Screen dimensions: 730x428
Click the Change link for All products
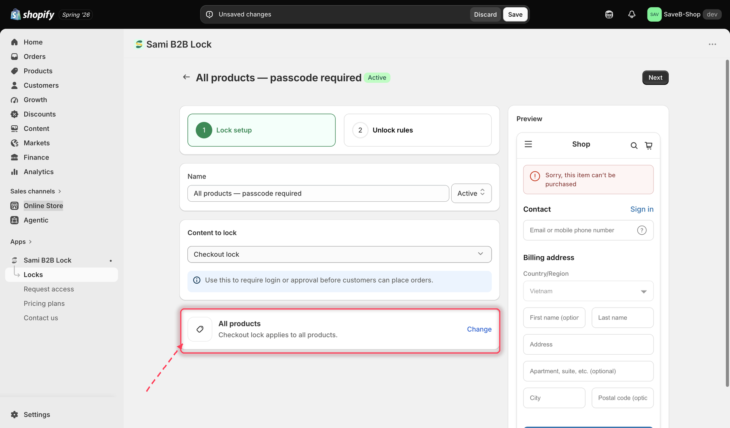pyautogui.click(x=479, y=329)
